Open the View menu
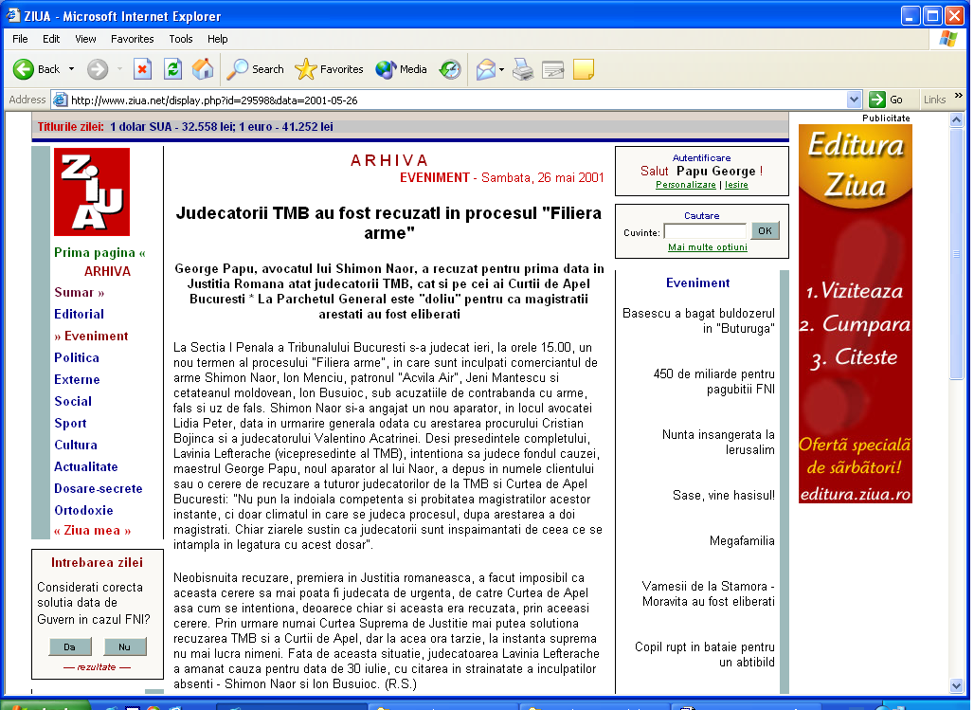974x710 pixels. [85, 39]
